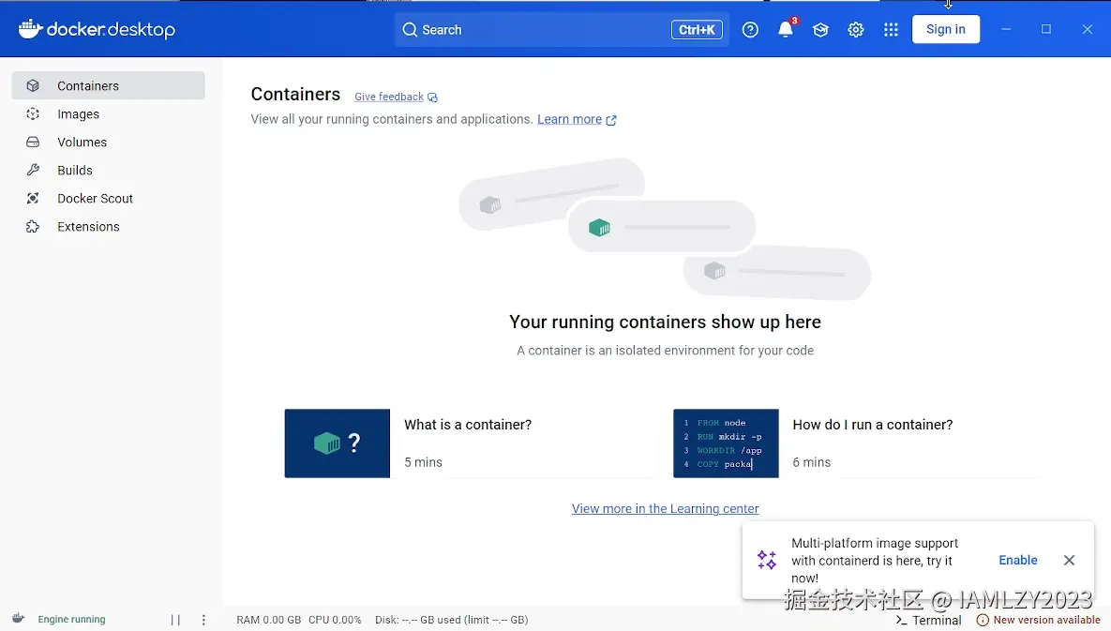
Task: Click the Engine running status text
Action: (x=71, y=619)
